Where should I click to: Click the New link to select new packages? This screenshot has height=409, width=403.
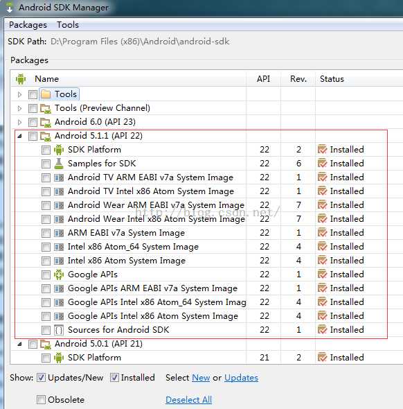(x=201, y=378)
